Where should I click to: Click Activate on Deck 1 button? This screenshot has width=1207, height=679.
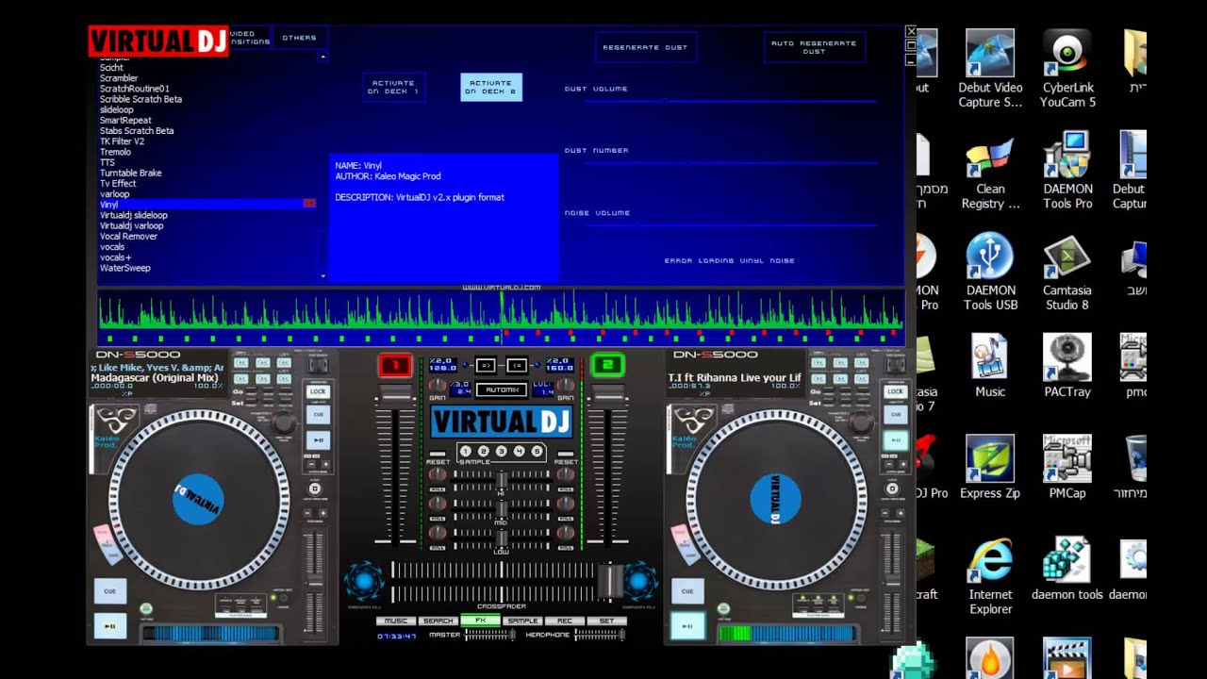394,87
